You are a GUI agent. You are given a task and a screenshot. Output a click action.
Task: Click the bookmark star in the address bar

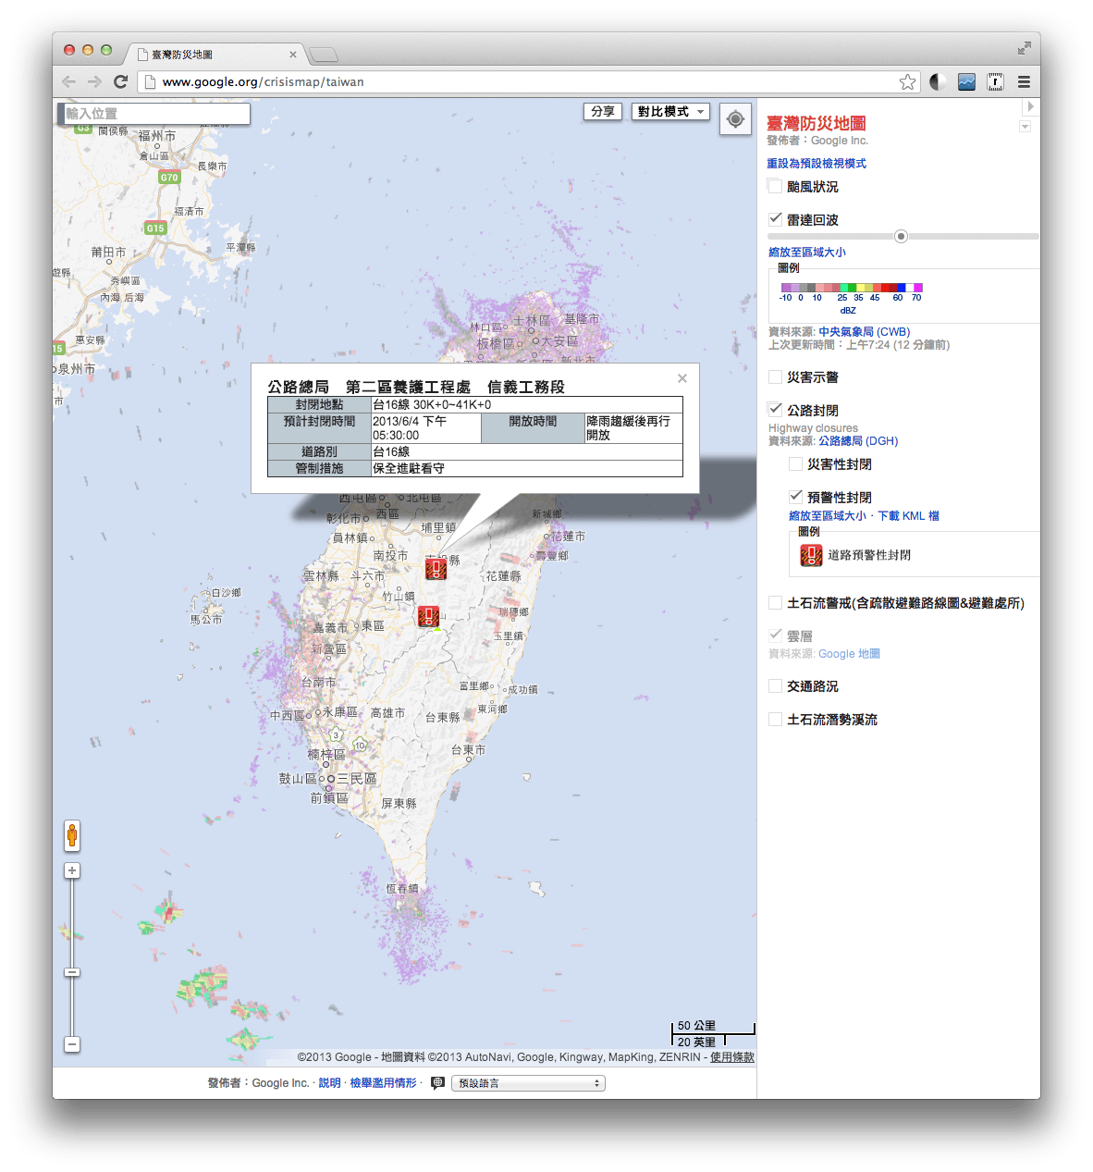click(907, 81)
